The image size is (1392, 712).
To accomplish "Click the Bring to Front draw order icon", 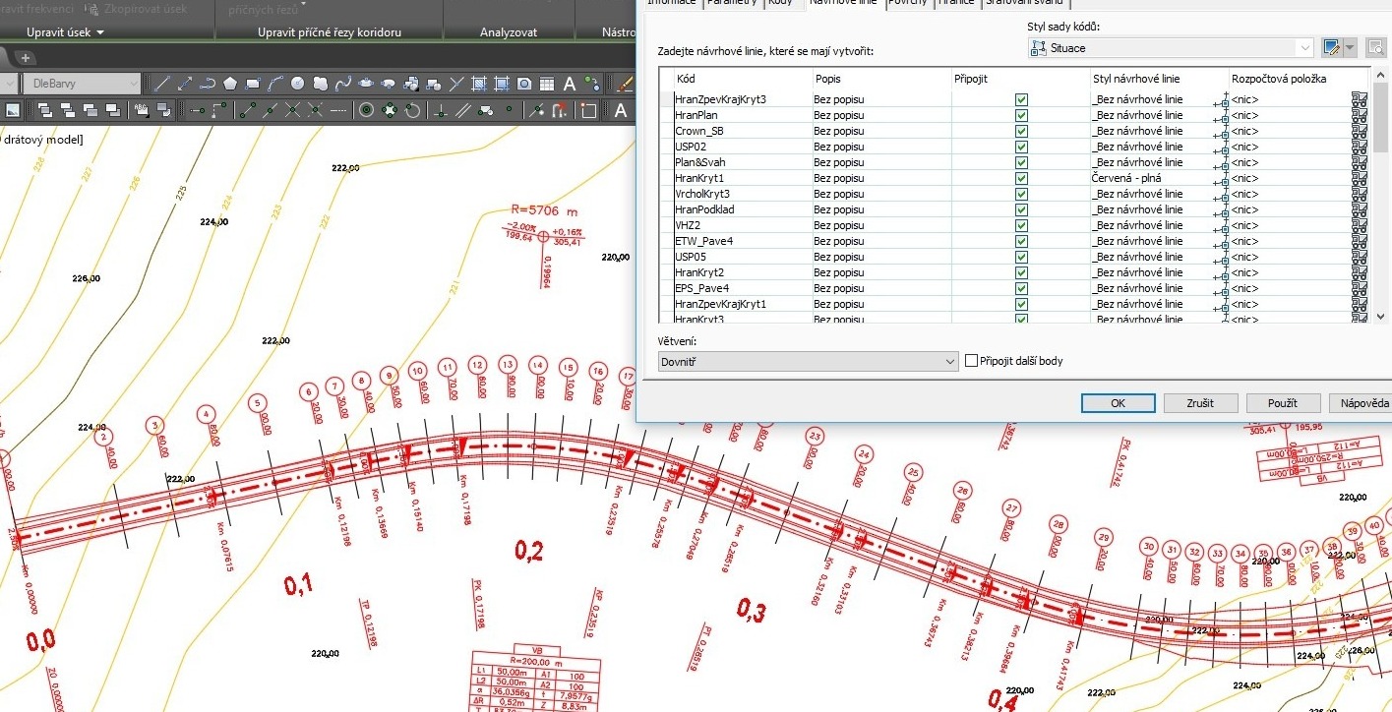I will click(44, 111).
